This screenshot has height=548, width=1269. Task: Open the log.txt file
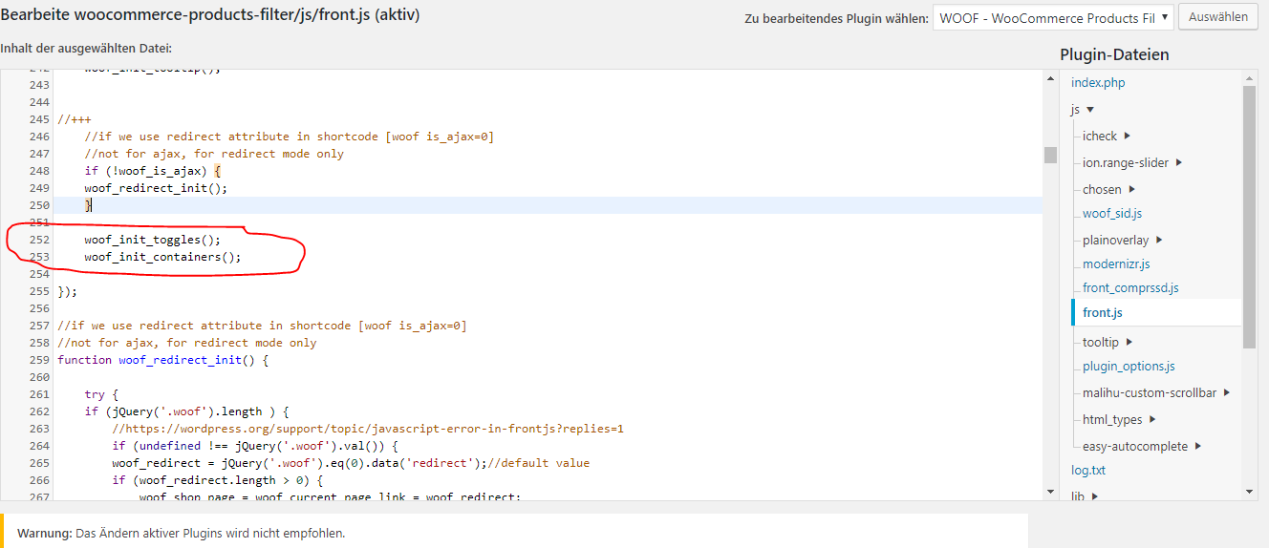tap(1087, 471)
